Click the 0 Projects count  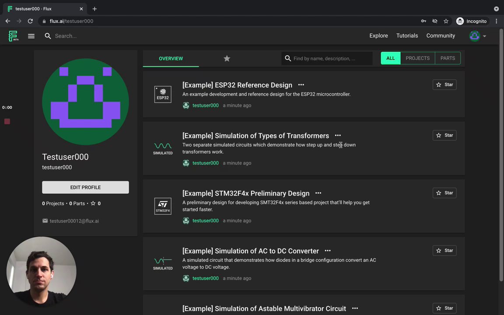tap(53, 203)
